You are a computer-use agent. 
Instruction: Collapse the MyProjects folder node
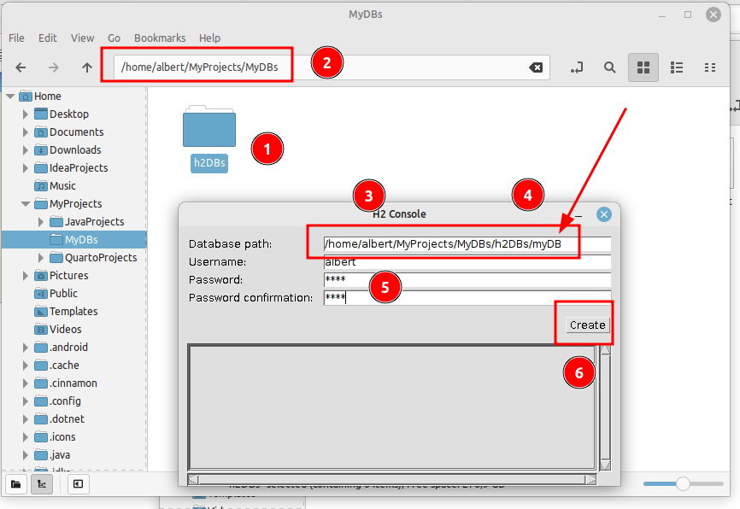point(26,204)
